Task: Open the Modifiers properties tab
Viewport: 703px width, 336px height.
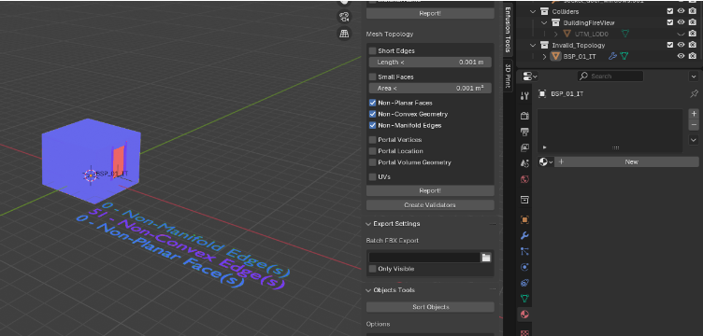Action: tap(524, 235)
